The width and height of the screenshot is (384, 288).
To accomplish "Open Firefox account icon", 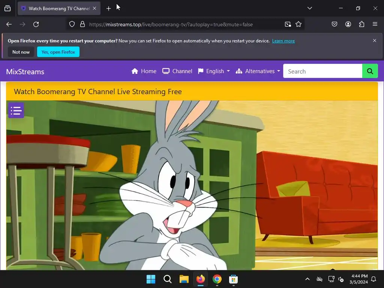I will [x=348, y=24].
